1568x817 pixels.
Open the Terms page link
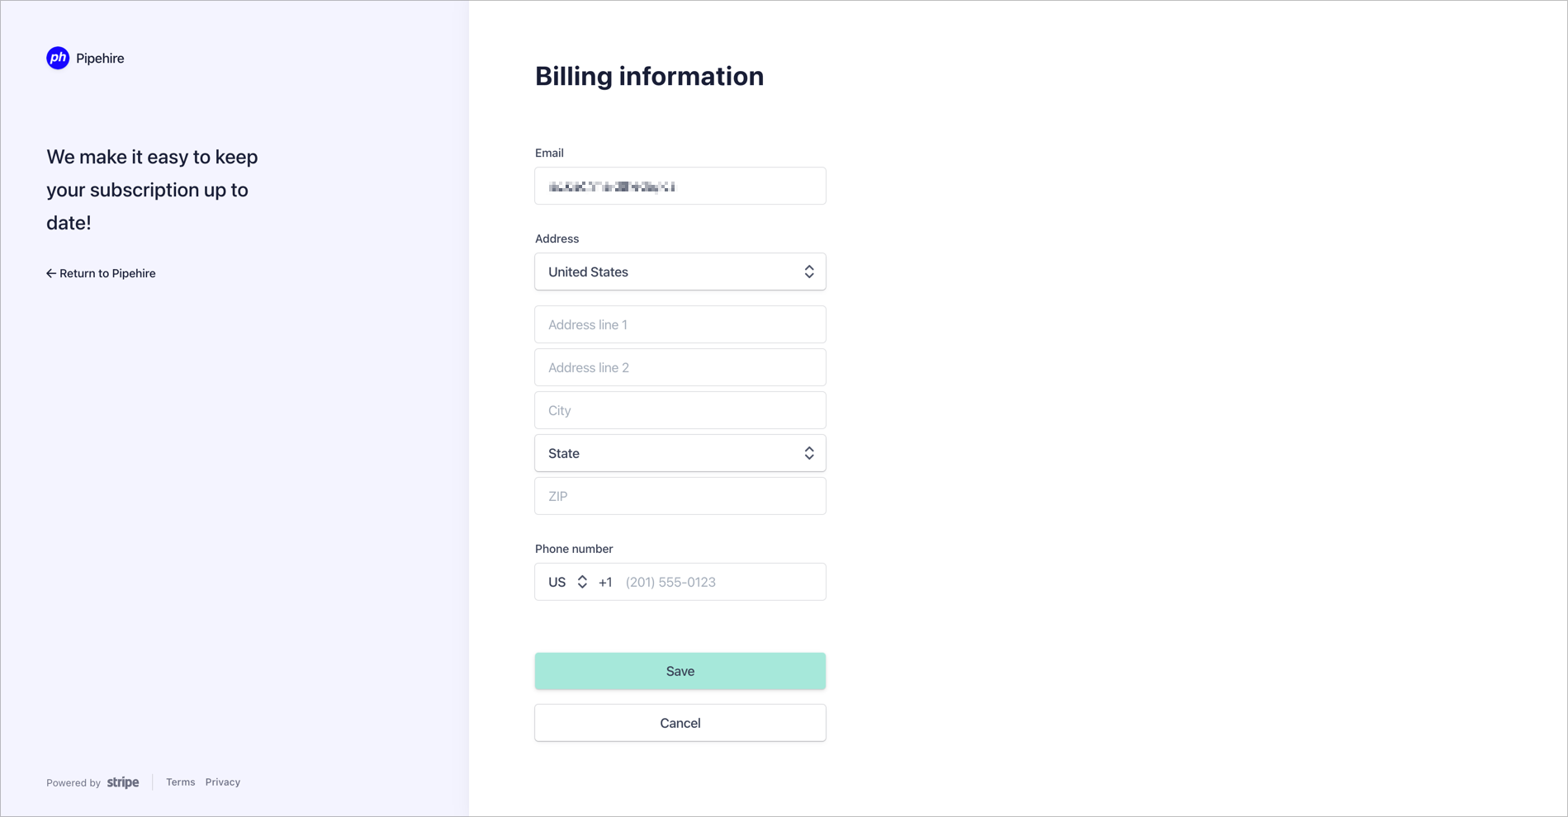180,782
